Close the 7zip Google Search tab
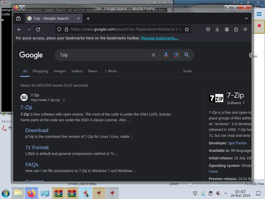Viewport: 265px width, 199px height. coord(78,18)
